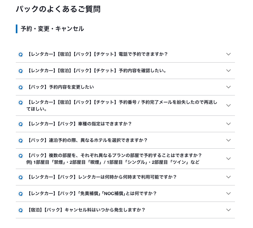Open question 複数の部屋を異なるプランで予約
The width and height of the screenshot is (253, 228).
coord(125,159)
